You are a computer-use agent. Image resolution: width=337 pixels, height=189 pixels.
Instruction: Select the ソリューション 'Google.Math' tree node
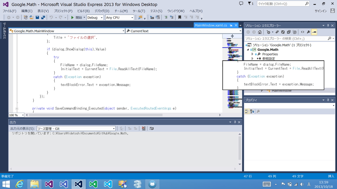coord(282,45)
